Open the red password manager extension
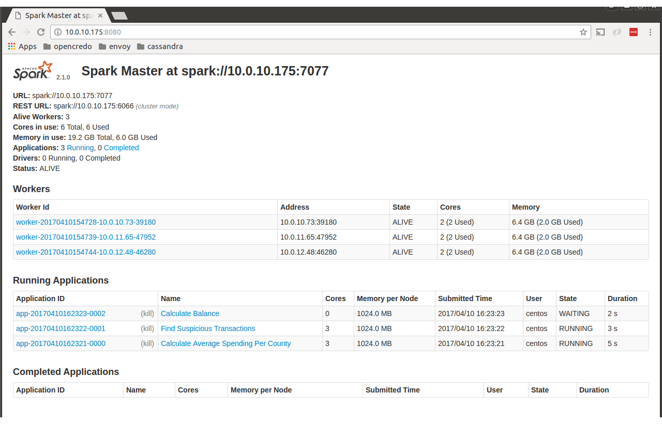The width and height of the screenshot is (662, 424). tap(634, 32)
